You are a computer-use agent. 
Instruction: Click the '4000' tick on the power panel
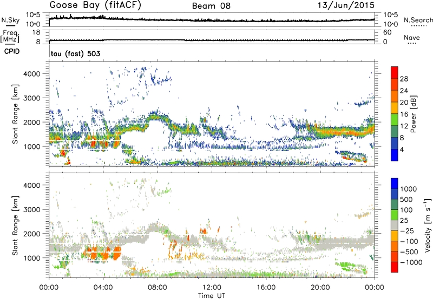coord(32,74)
